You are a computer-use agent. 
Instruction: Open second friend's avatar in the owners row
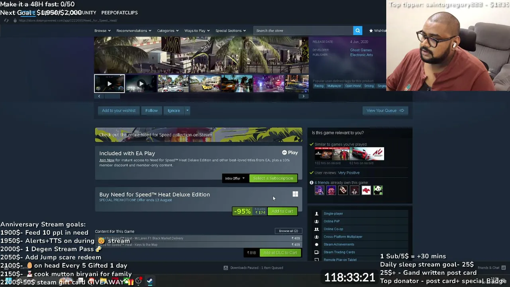[x=331, y=190]
